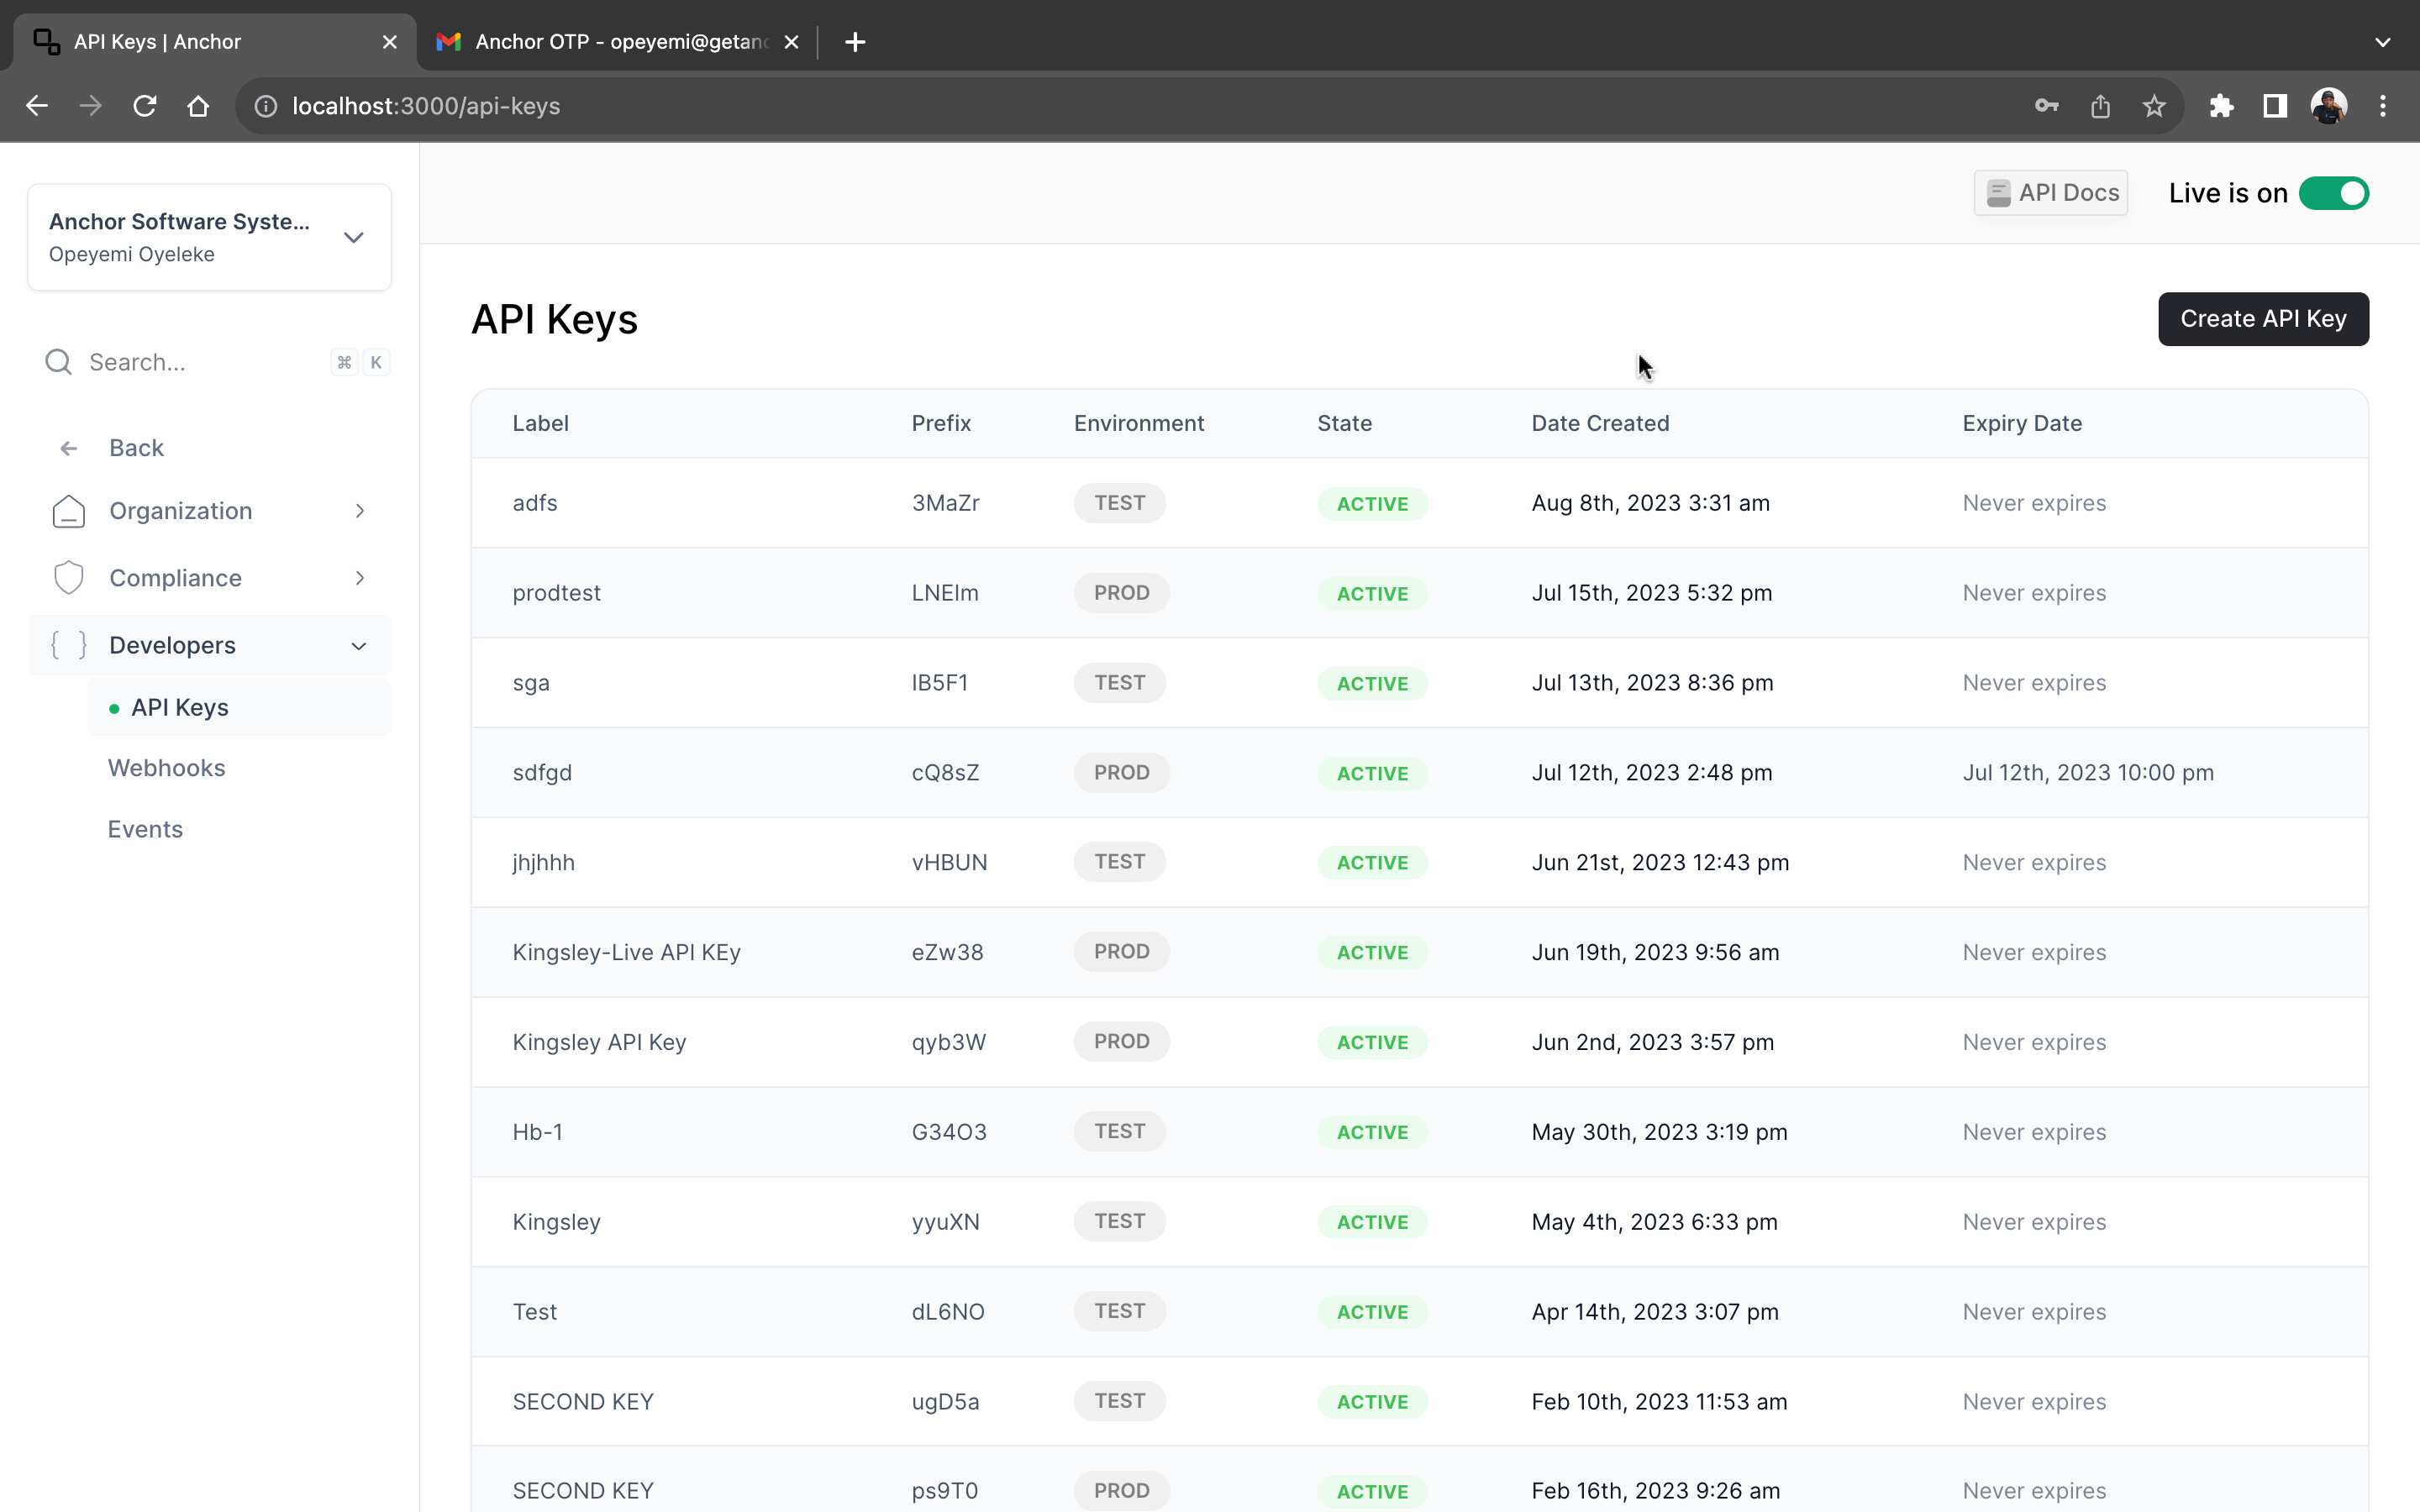This screenshot has width=2420, height=1512.
Task: Collapse the Developers sidebar section
Action: point(210,645)
